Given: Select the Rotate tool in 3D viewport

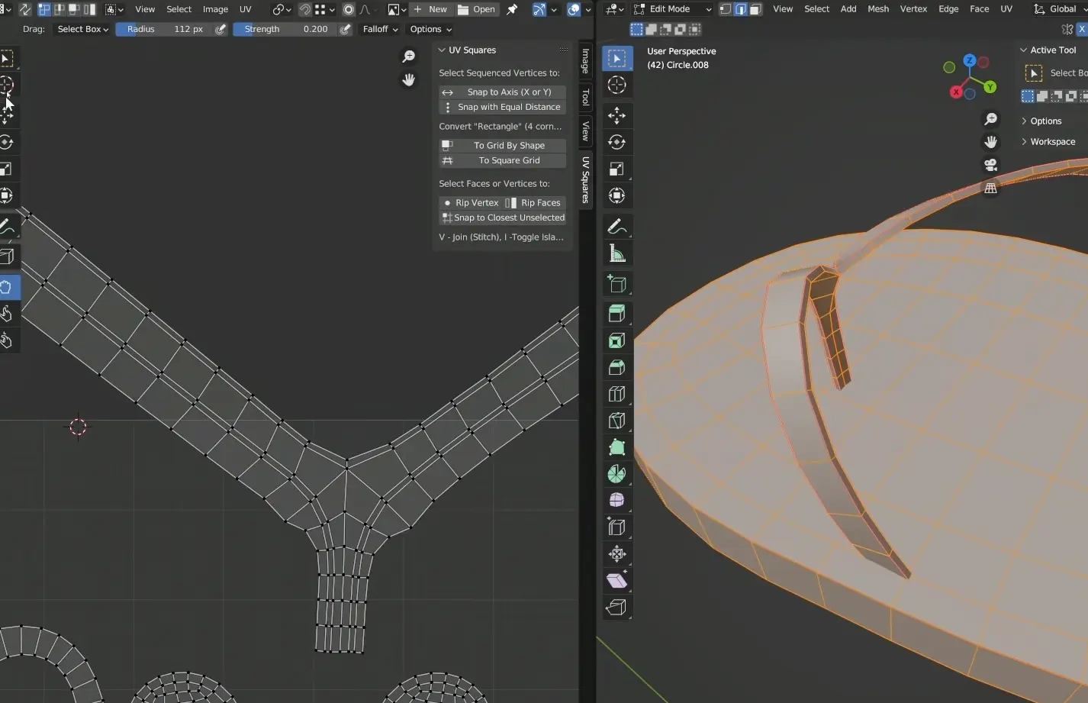Looking at the screenshot, I should 616,142.
